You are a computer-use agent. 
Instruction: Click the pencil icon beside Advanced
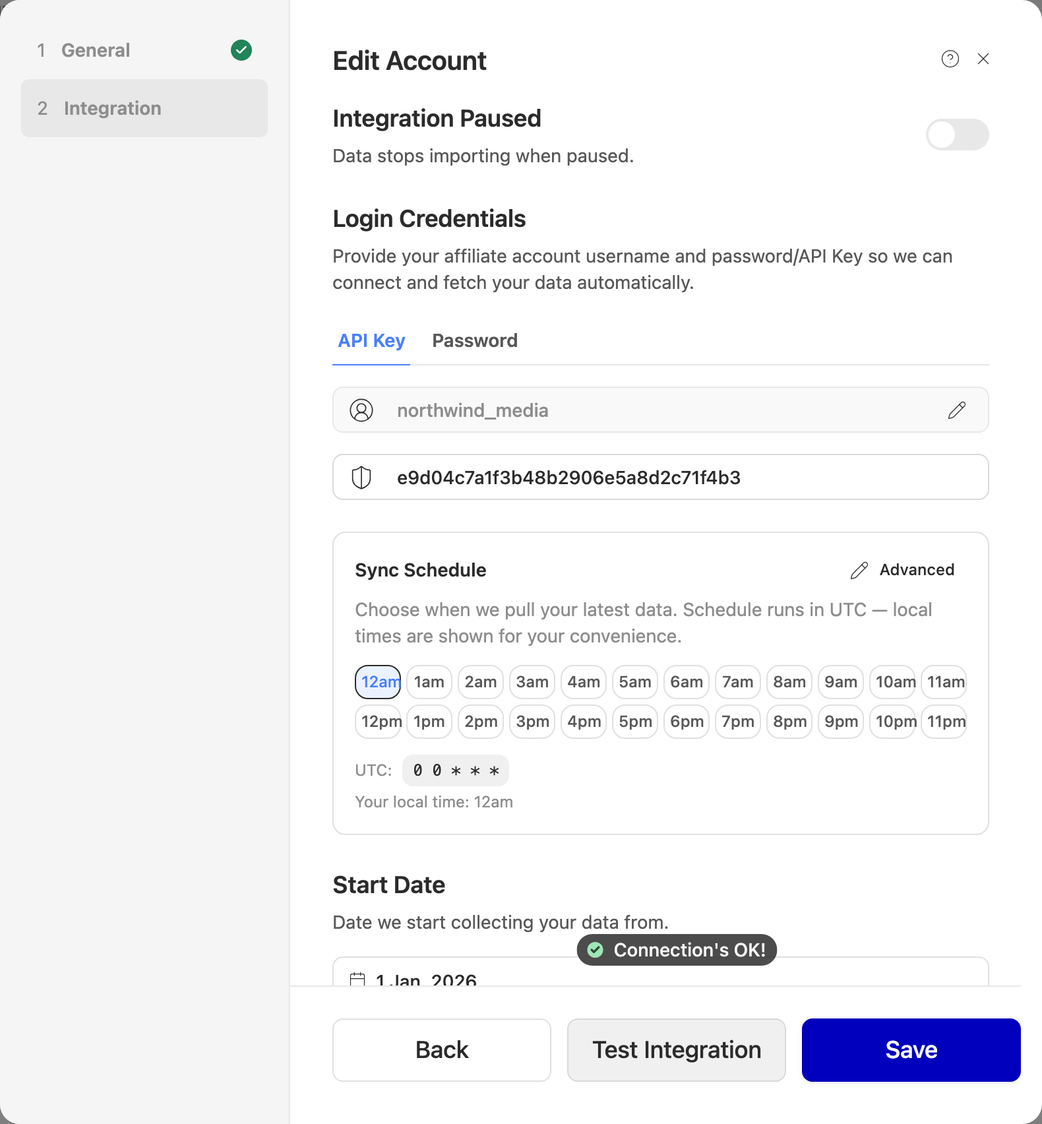(859, 570)
